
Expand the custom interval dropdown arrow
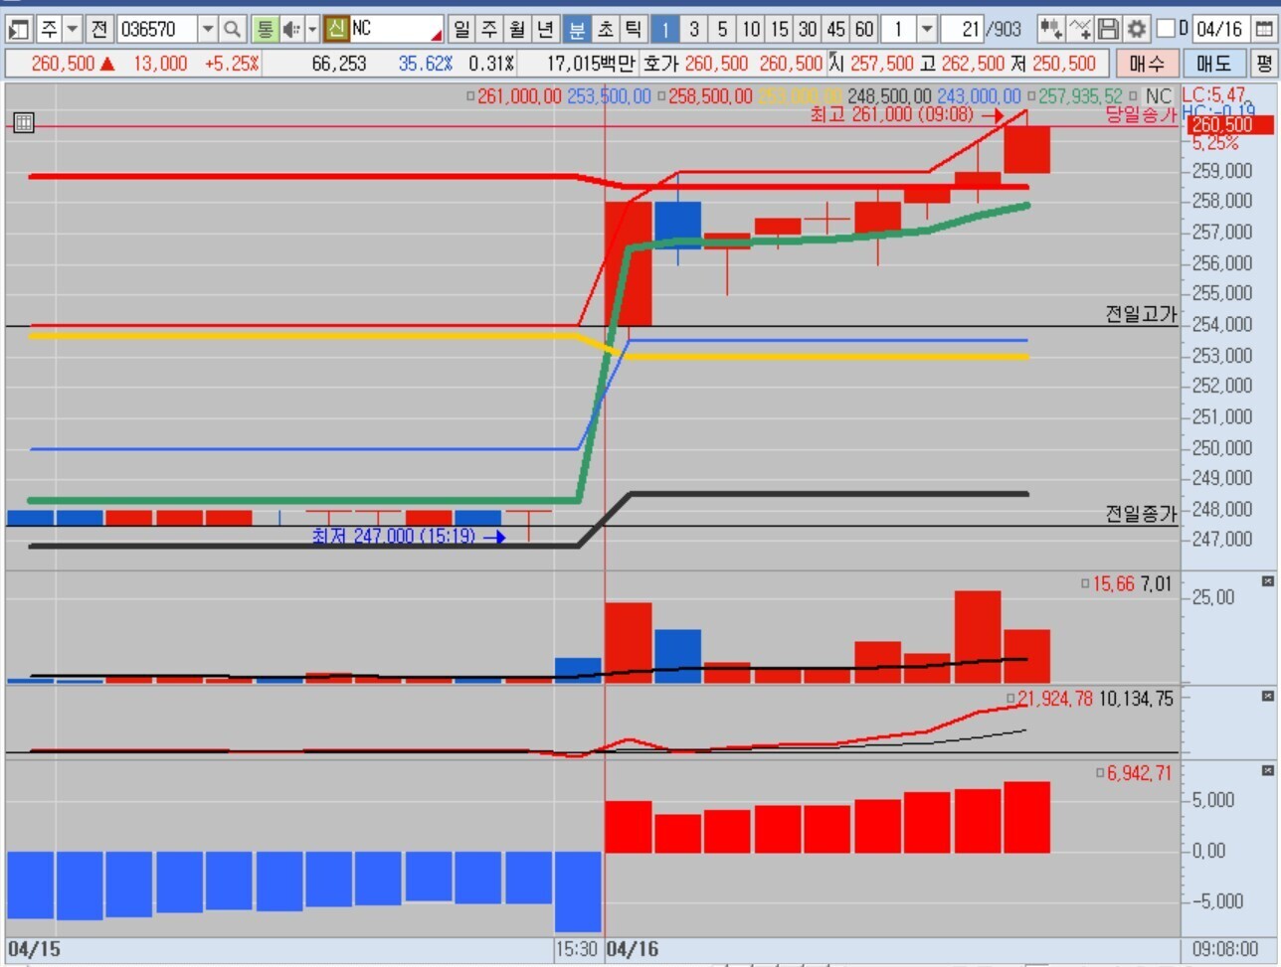pyautogui.click(x=927, y=29)
